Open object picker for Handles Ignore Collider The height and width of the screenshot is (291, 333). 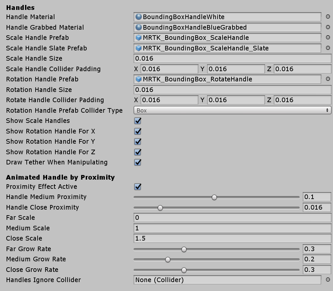click(328, 280)
